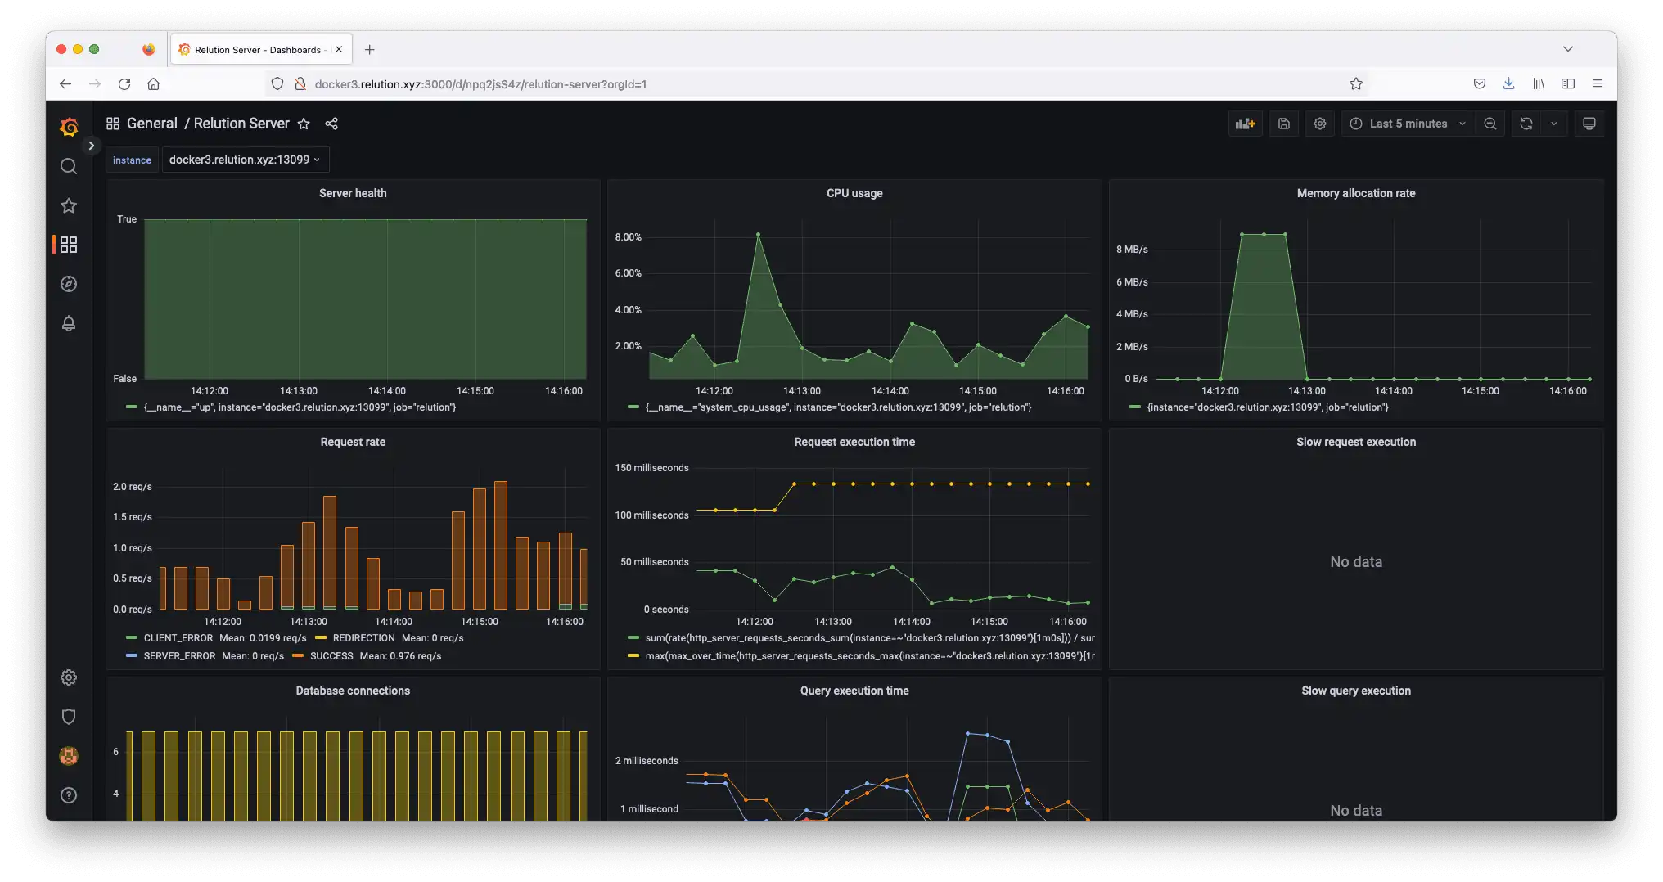
Task: Open the Memory allocation rate panel title
Action: click(1356, 193)
